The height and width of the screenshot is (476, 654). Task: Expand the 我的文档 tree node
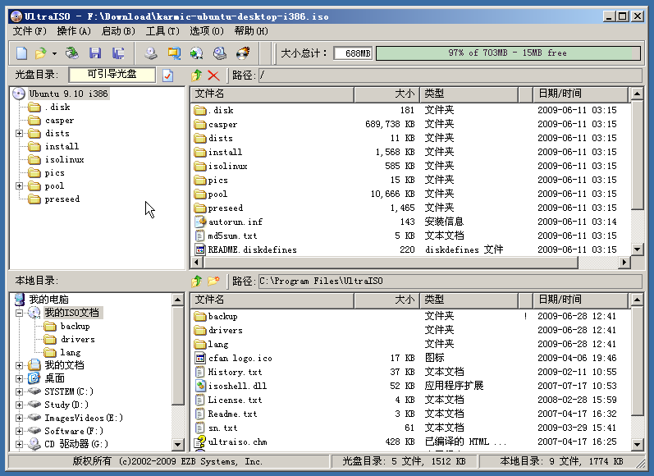tap(19, 365)
